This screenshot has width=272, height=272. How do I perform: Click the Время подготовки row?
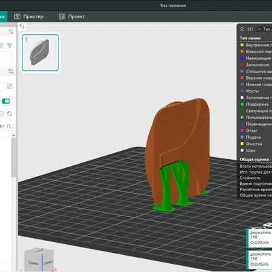tap(256, 184)
